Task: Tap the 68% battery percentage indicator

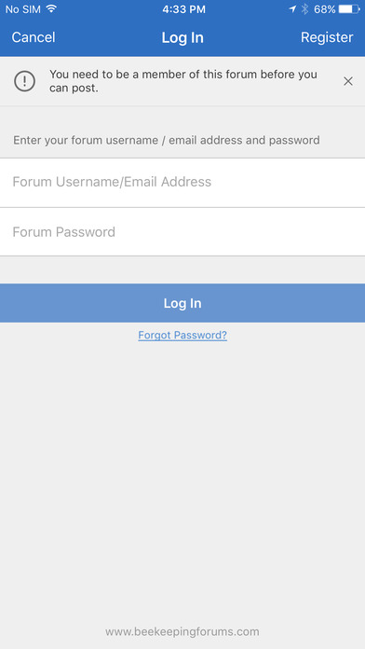Action: (324, 9)
